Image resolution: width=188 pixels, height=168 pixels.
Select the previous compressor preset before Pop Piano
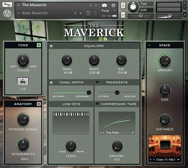pos(101,133)
